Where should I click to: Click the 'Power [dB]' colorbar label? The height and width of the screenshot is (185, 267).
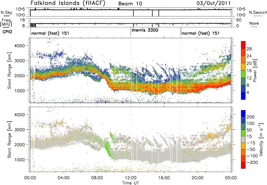coord(255,70)
